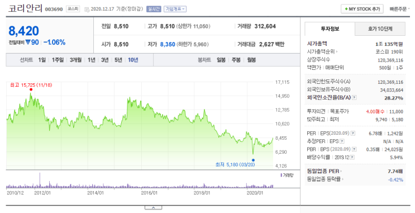This screenshot has width=415, height=213.
Task: Click help icon next to PER EPS(2020.09)
Action: pos(353,133)
